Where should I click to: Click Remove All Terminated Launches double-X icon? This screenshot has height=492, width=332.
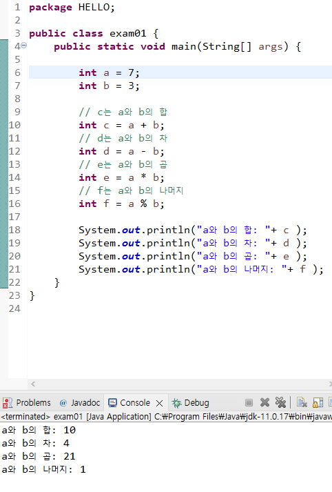click(280, 402)
